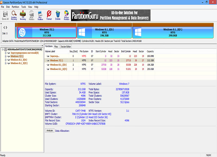Click the 100.0MB capacity cell
This screenshot has height=157, width=217.
coord(150,56)
